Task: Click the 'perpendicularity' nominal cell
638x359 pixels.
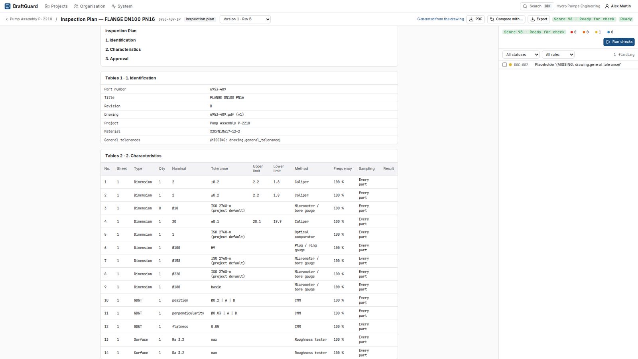Action: 188,313
